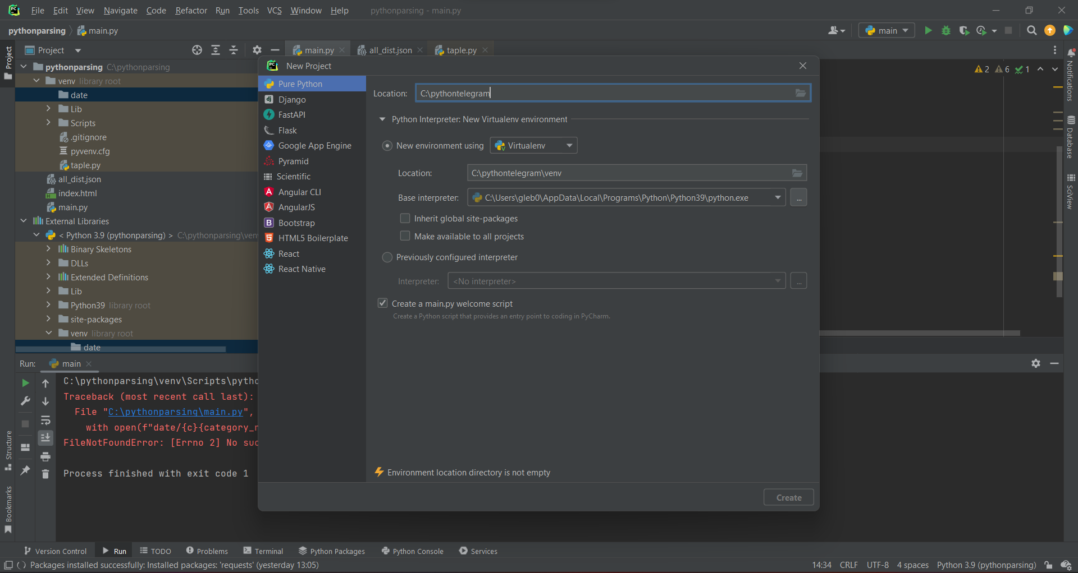Open the main run configuration dropdown
This screenshot has height=573, width=1078.
pos(887,30)
